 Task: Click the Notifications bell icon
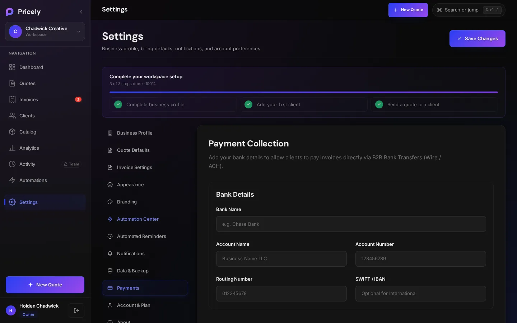pos(110,253)
